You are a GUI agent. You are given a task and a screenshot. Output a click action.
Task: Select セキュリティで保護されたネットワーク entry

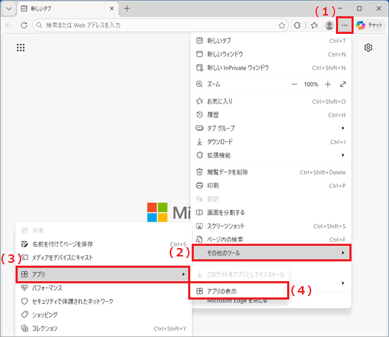tap(104, 302)
